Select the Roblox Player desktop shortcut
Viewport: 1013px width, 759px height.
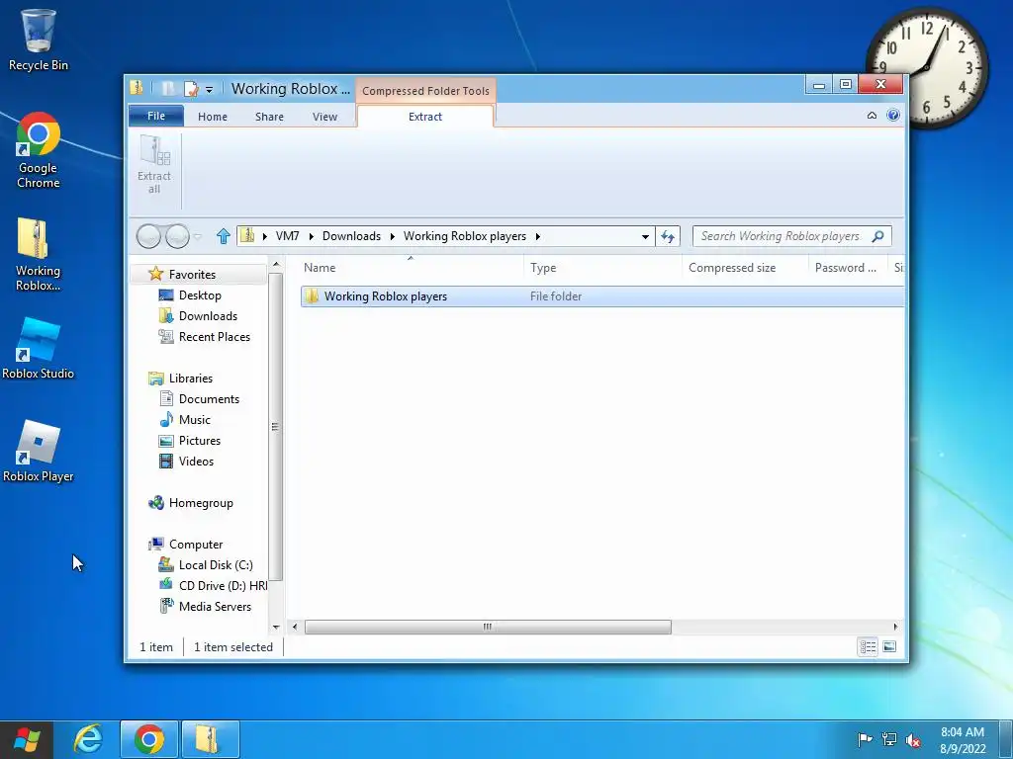(x=39, y=452)
